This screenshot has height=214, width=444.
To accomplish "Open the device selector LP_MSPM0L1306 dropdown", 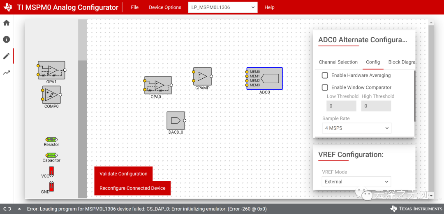I will coord(223,7).
